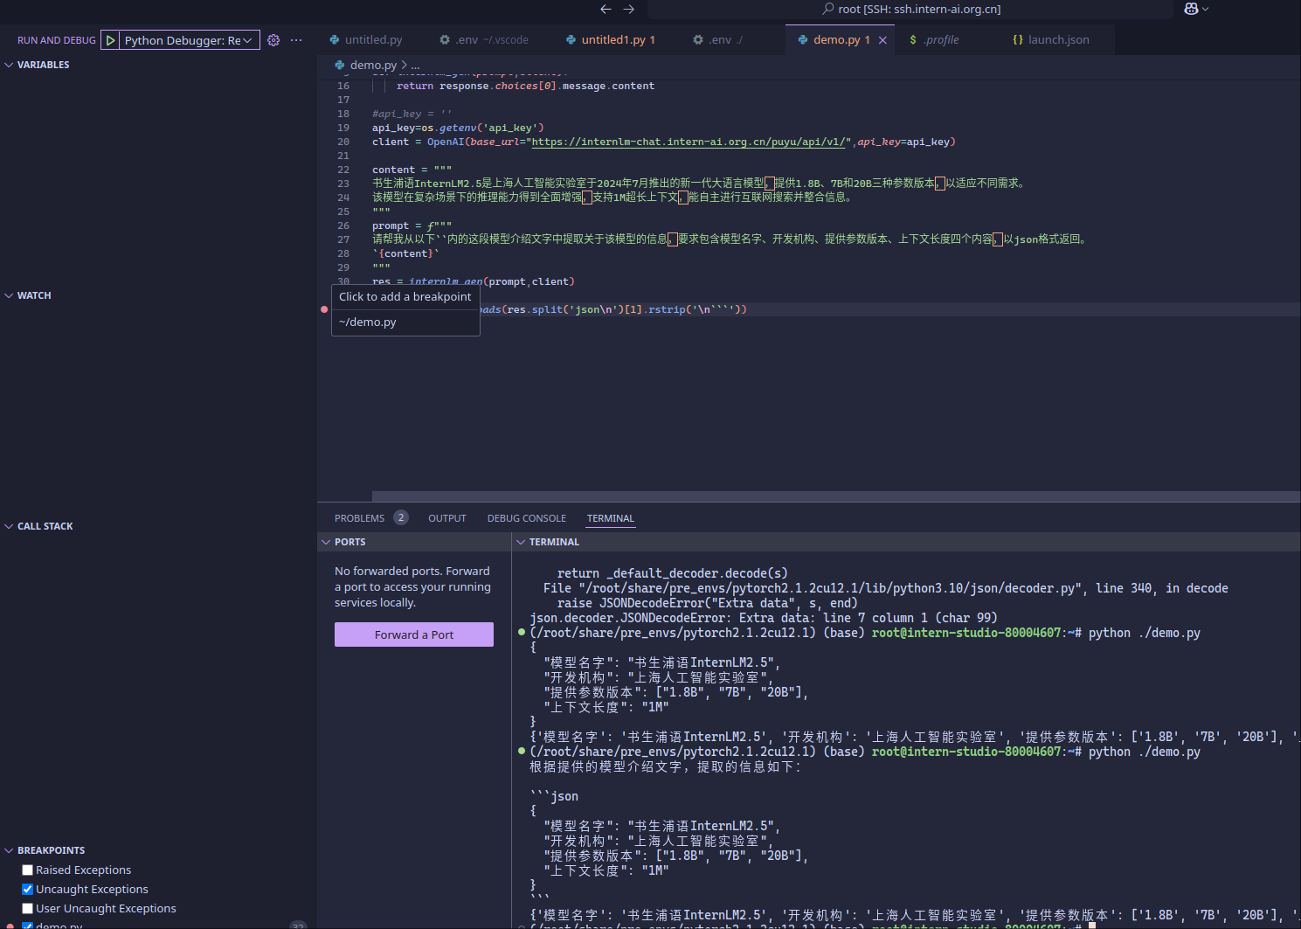Click the '```json' terminal line

point(554,796)
